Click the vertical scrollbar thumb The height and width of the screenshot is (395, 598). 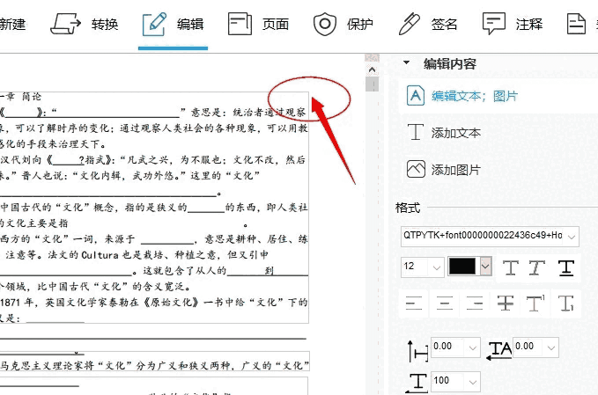point(372,84)
